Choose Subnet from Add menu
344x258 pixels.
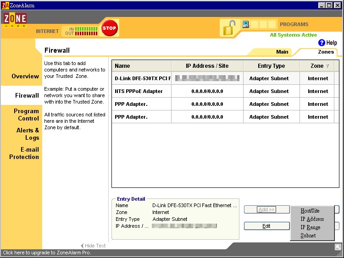pyautogui.click(x=308, y=236)
